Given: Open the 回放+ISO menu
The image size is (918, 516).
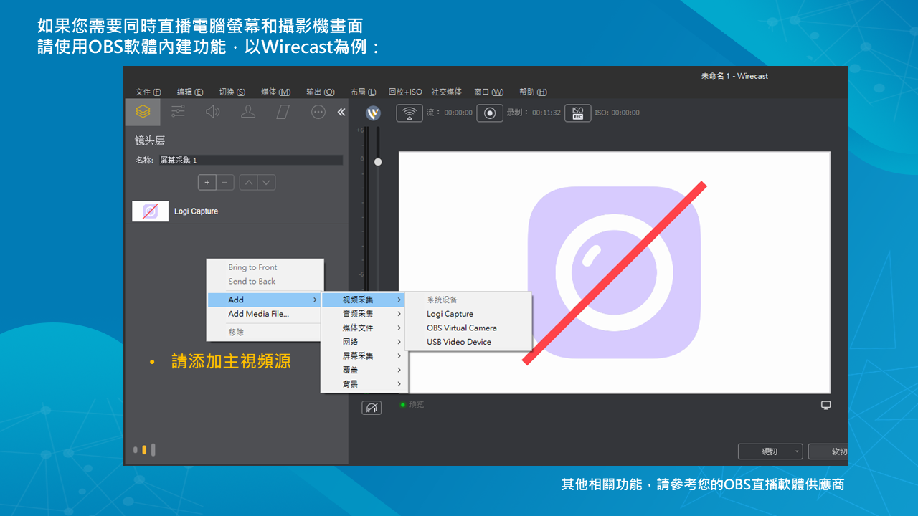Looking at the screenshot, I should click(405, 92).
